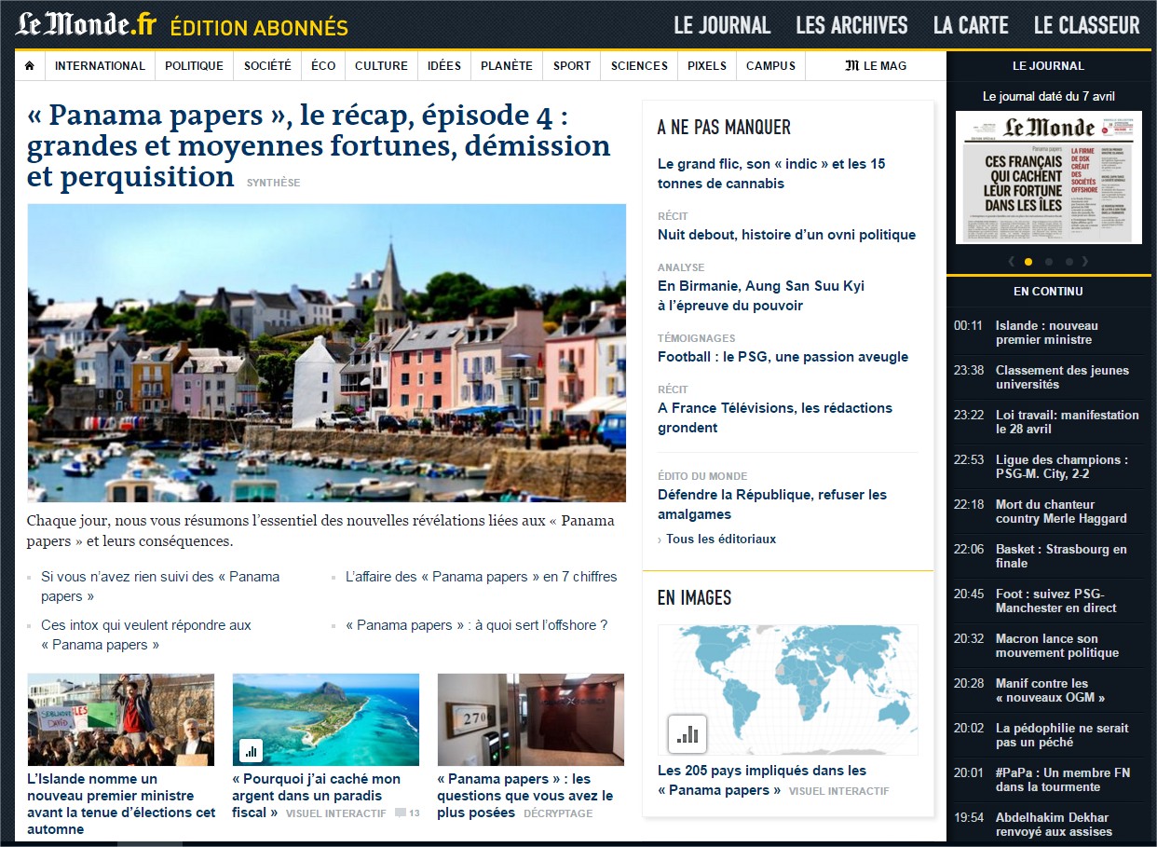Go to the Planète section

tap(507, 65)
